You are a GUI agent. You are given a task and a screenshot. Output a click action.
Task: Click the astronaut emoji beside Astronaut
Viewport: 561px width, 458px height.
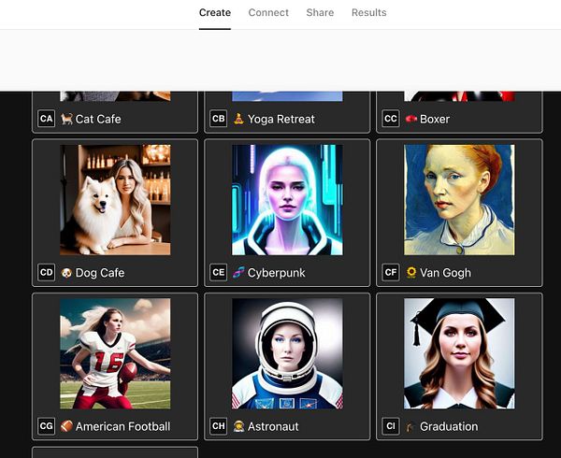pos(238,426)
